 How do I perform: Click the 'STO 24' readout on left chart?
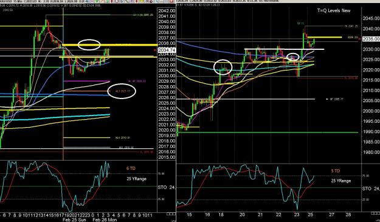tap(167, 187)
